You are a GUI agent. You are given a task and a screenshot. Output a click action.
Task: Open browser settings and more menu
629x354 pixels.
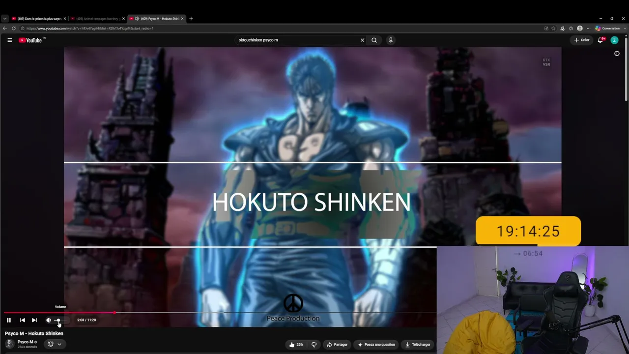(x=589, y=29)
